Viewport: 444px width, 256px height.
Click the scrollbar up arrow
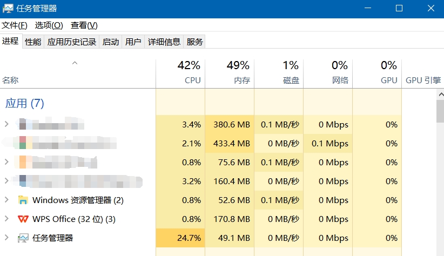(x=440, y=94)
